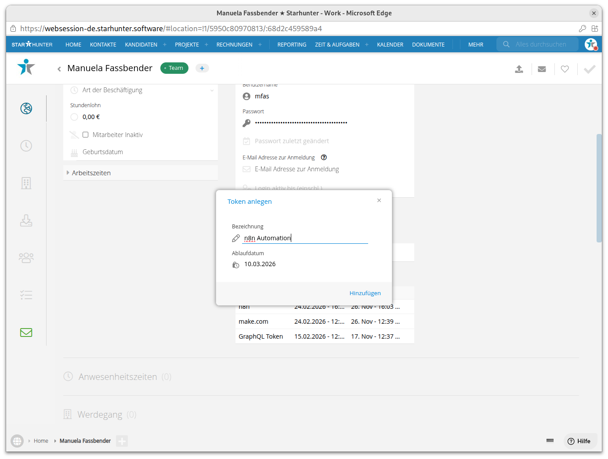Open the HOME menu

click(x=73, y=45)
